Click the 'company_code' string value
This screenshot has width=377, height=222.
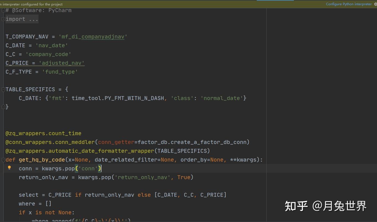point(48,54)
